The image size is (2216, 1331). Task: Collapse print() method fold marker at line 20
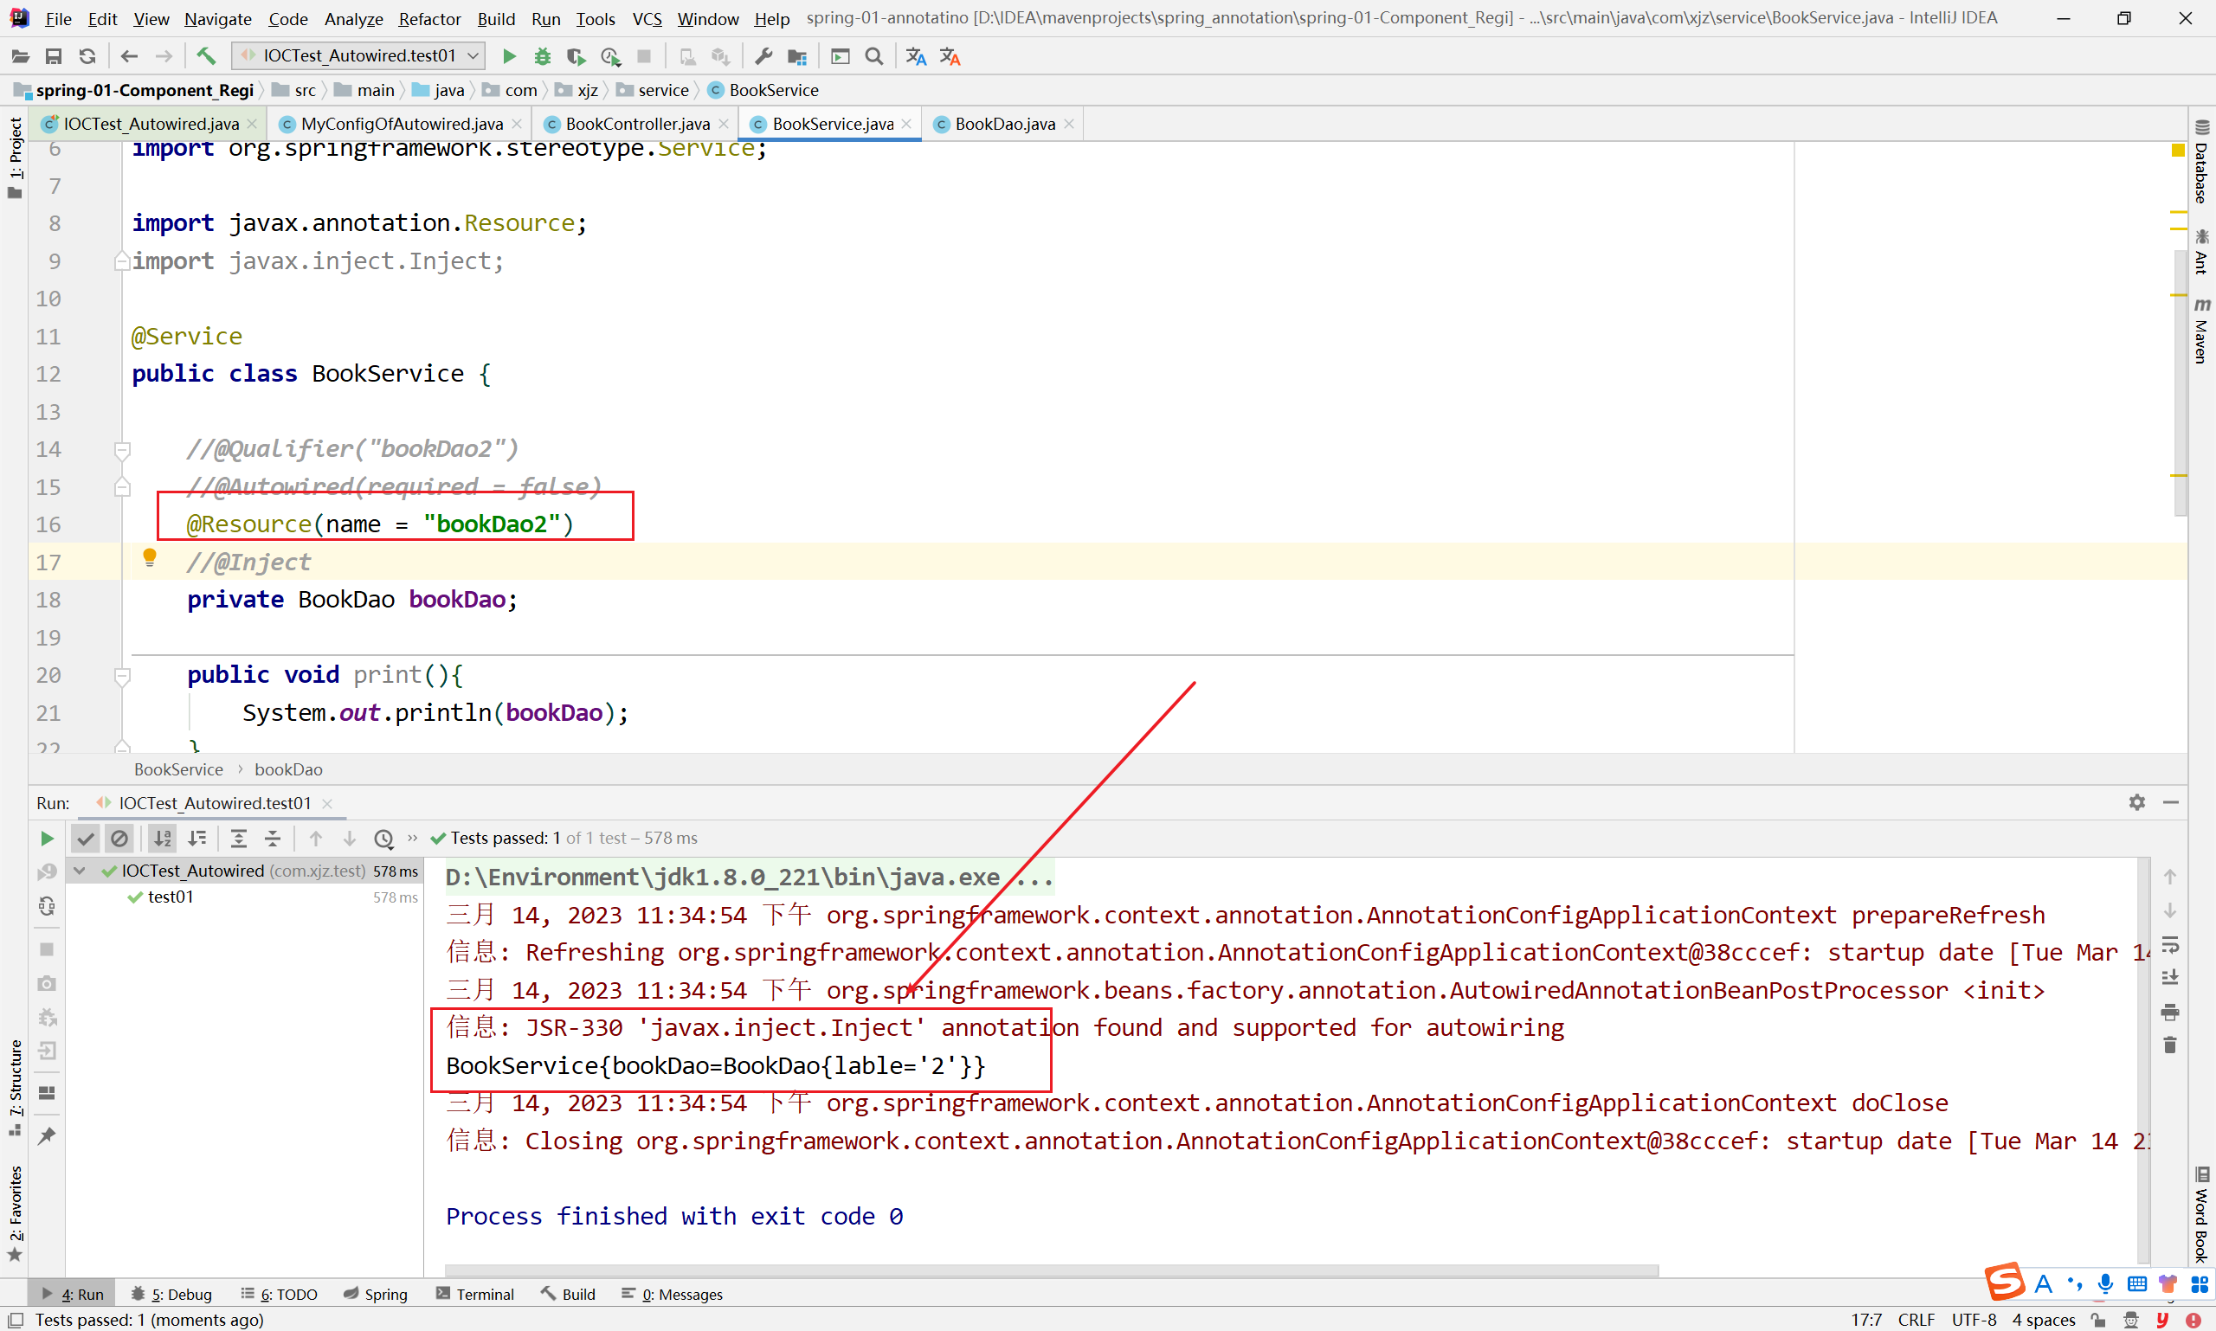(x=123, y=675)
